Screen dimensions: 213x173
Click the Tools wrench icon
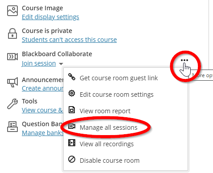(12, 104)
